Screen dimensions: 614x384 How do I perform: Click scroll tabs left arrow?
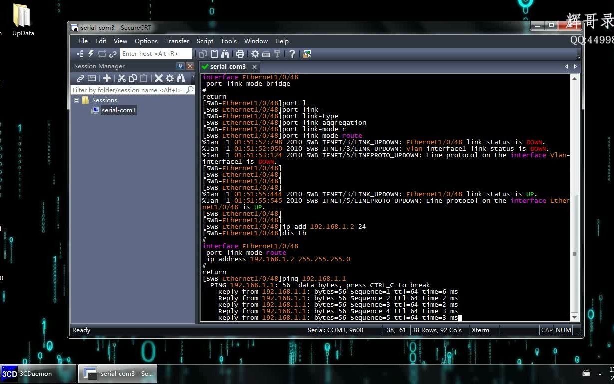[566, 66]
